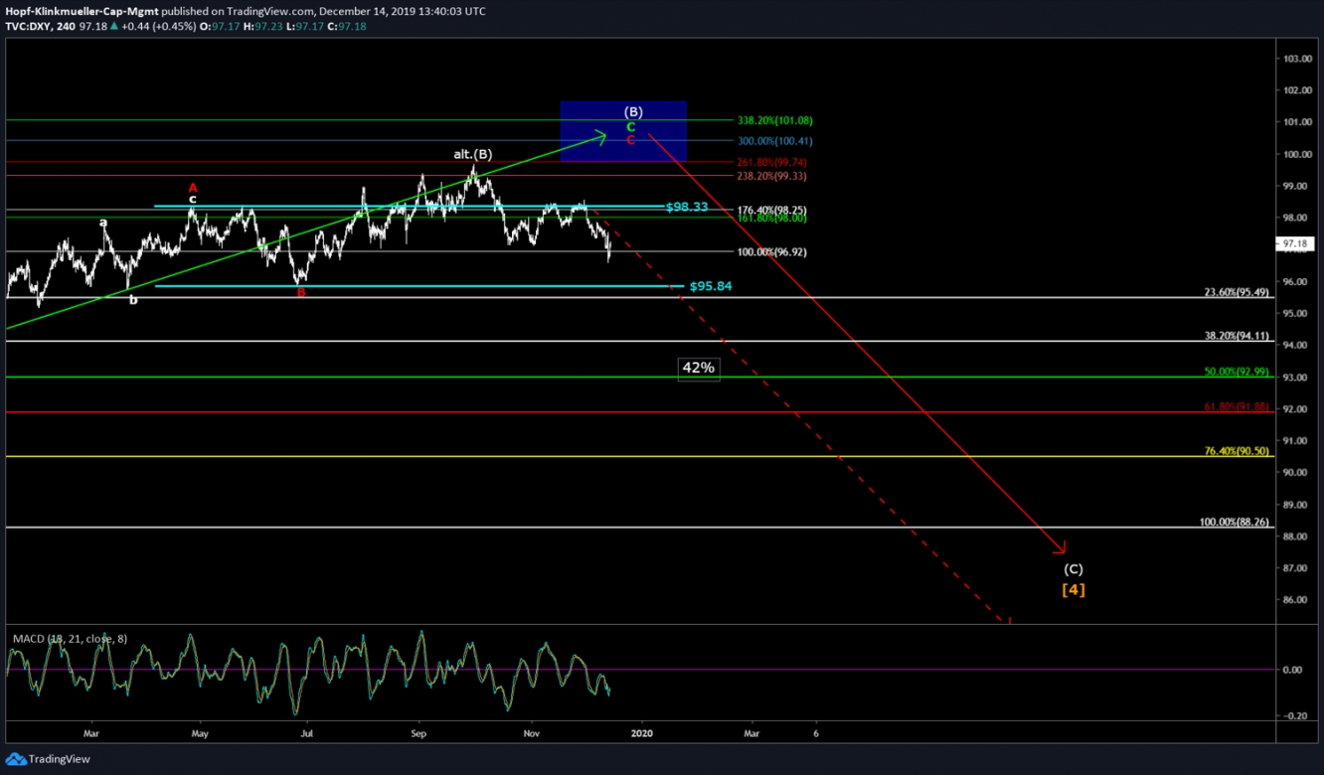This screenshot has width=1324, height=775.
Task: Select the Jul label on time axis
Action: (x=305, y=734)
